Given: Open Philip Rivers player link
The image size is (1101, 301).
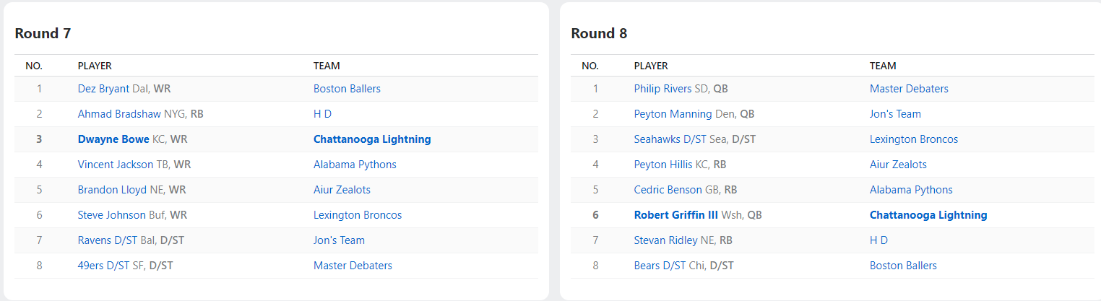Looking at the screenshot, I should click(662, 89).
